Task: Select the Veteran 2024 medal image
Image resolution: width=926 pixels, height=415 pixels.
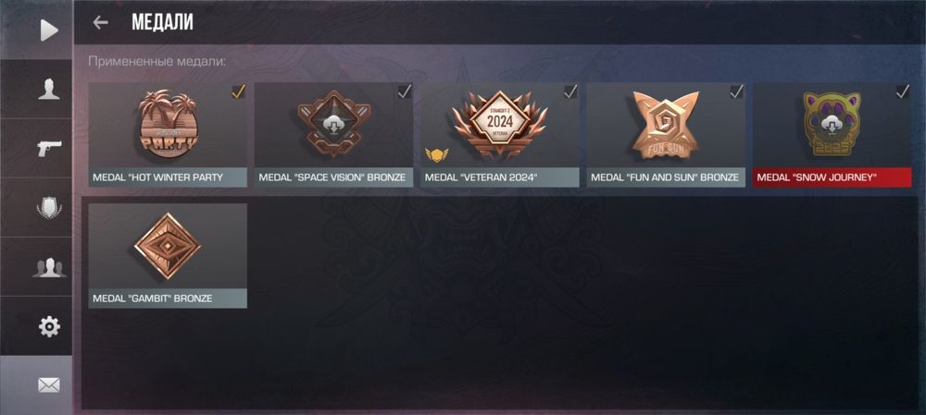Action: (x=500, y=125)
